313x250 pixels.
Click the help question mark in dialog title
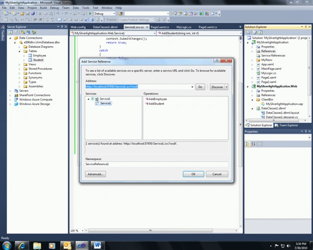point(217,61)
